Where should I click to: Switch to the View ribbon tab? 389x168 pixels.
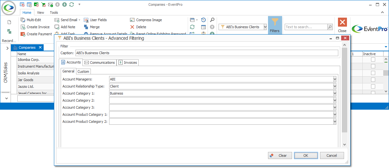(40, 13)
